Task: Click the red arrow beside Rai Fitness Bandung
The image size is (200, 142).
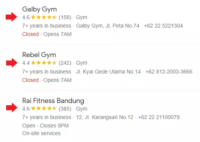Action: [x=12, y=108]
